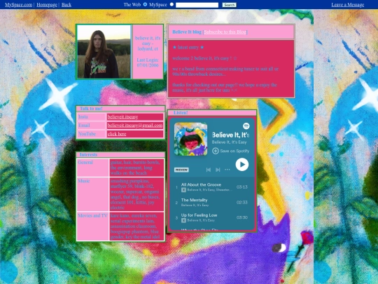Open the MySpace.com link
Screen dimensions: 378x284
(x=19, y=5)
